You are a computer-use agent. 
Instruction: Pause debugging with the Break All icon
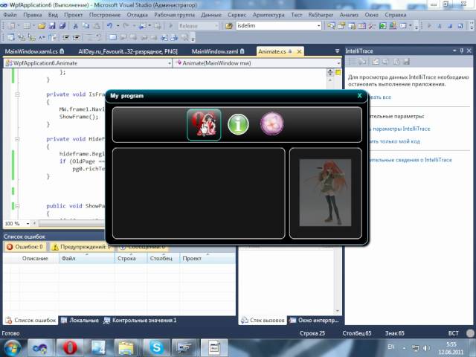(440, 26)
